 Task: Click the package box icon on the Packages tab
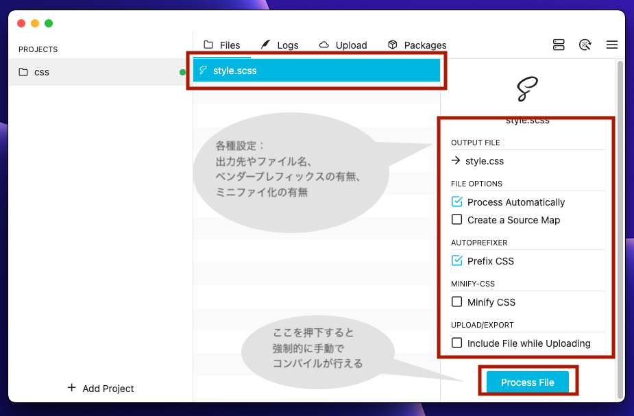coord(391,44)
